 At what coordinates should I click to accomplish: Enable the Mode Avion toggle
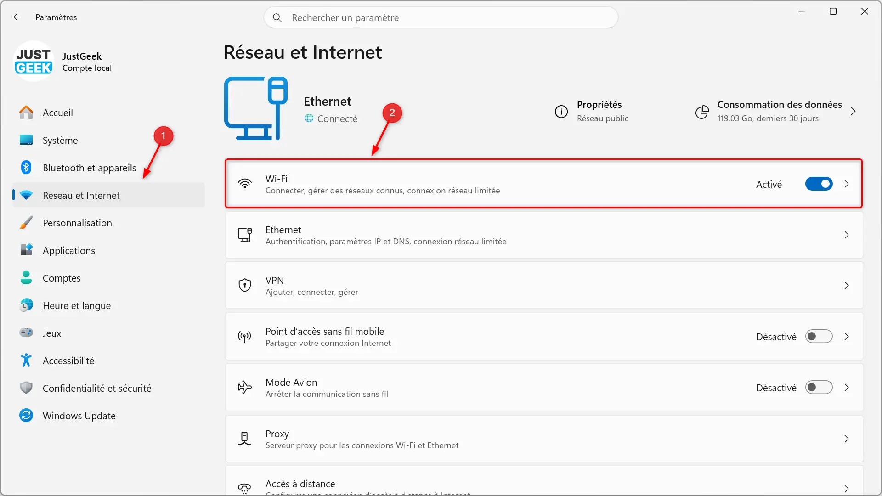pos(819,388)
